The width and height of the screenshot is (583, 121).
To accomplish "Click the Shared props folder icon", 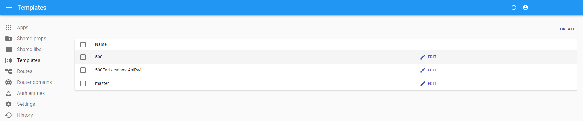I will [9, 39].
